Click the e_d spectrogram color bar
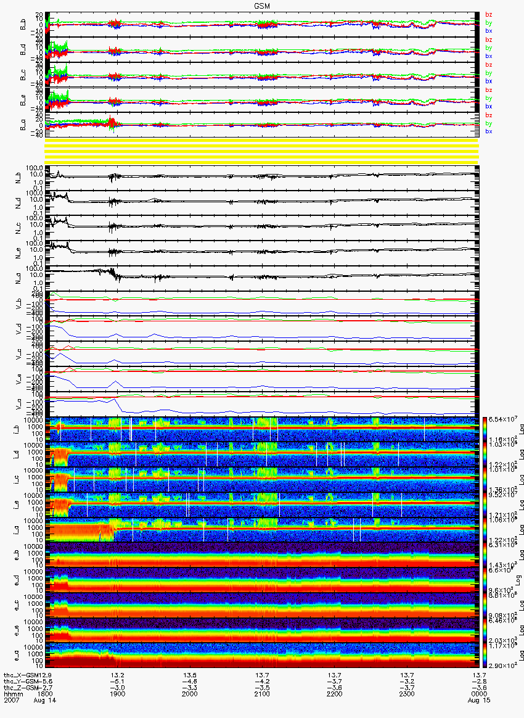The image size is (524, 718). (x=484, y=580)
